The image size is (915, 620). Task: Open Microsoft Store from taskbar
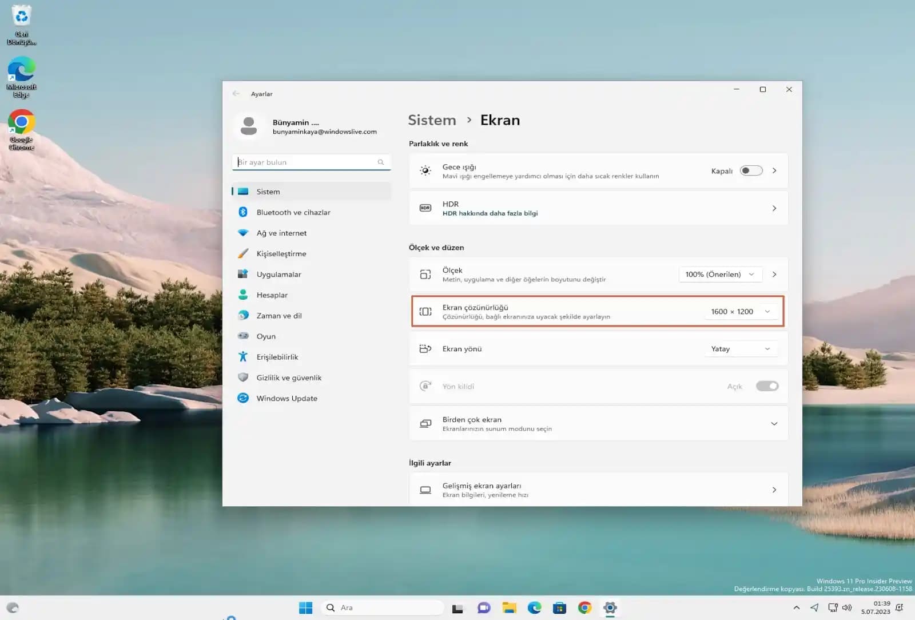coord(559,607)
